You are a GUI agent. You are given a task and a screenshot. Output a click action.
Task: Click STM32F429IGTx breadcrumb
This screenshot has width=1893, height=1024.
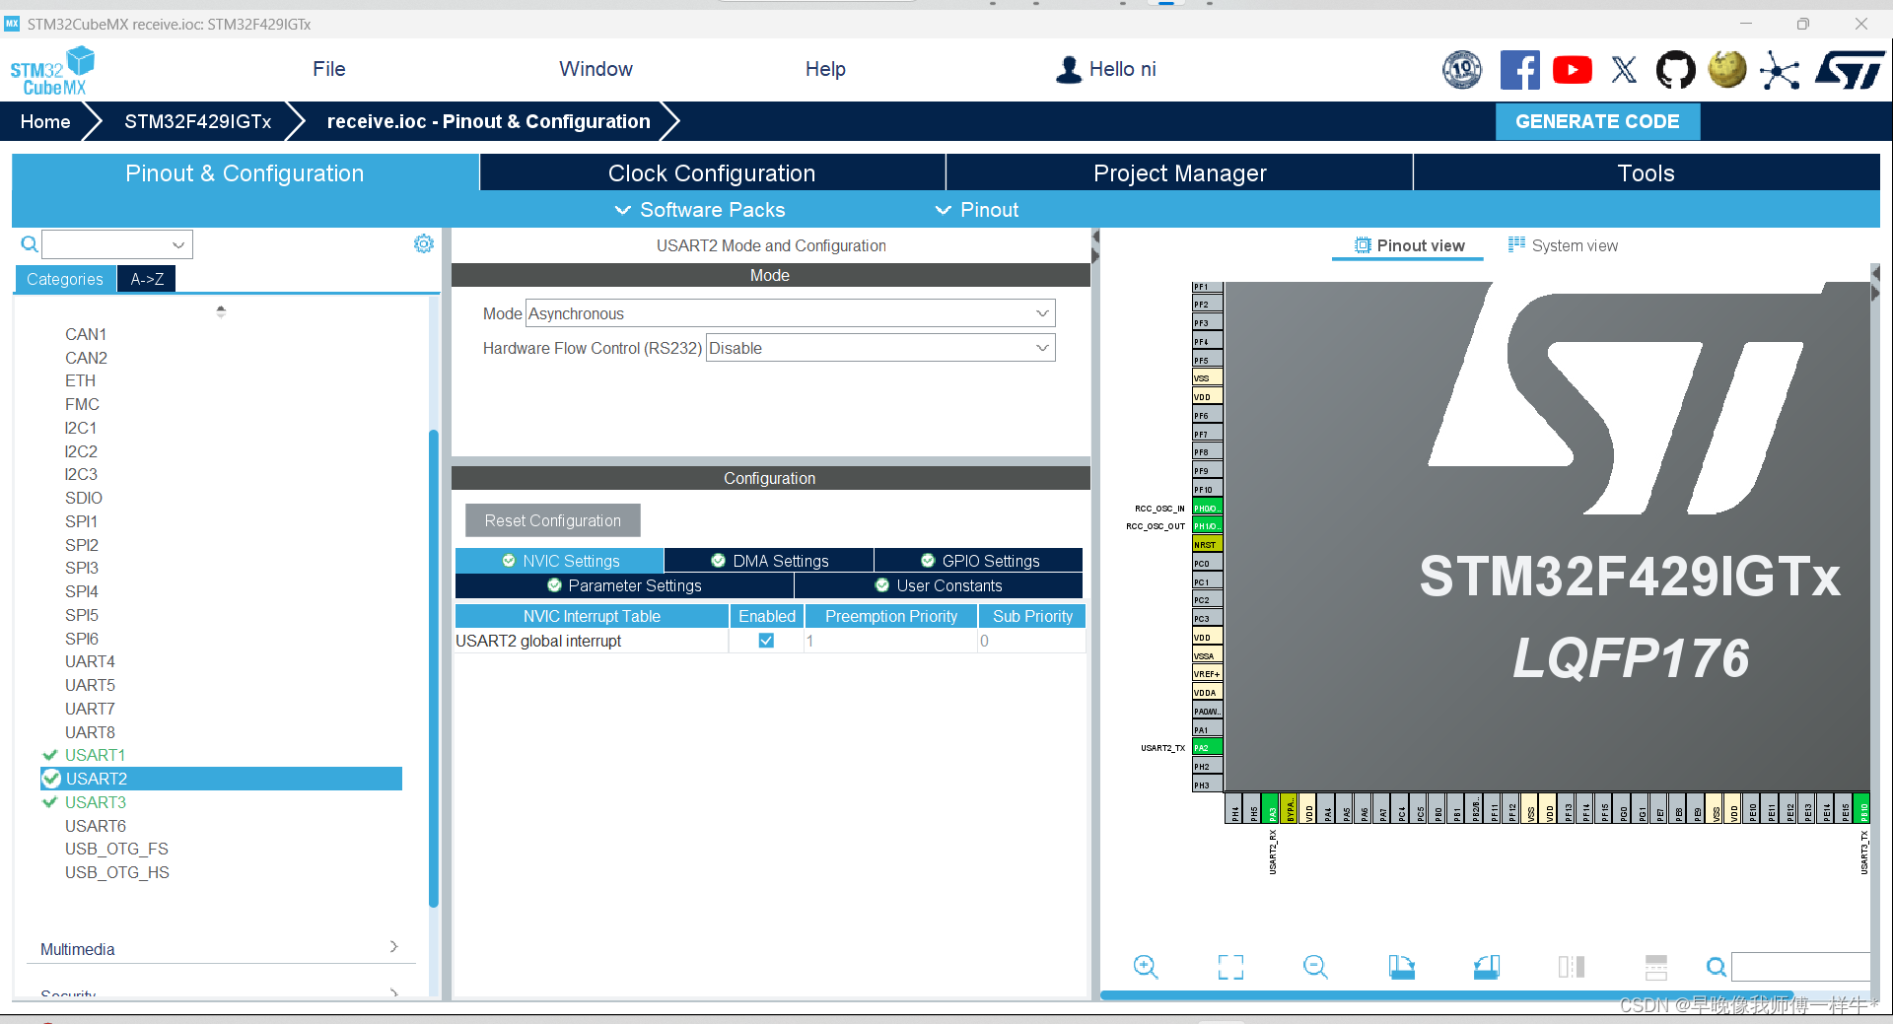coord(197,121)
